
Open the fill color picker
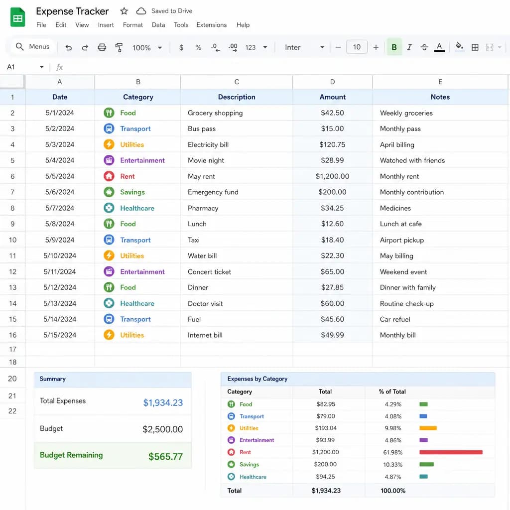click(x=459, y=47)
